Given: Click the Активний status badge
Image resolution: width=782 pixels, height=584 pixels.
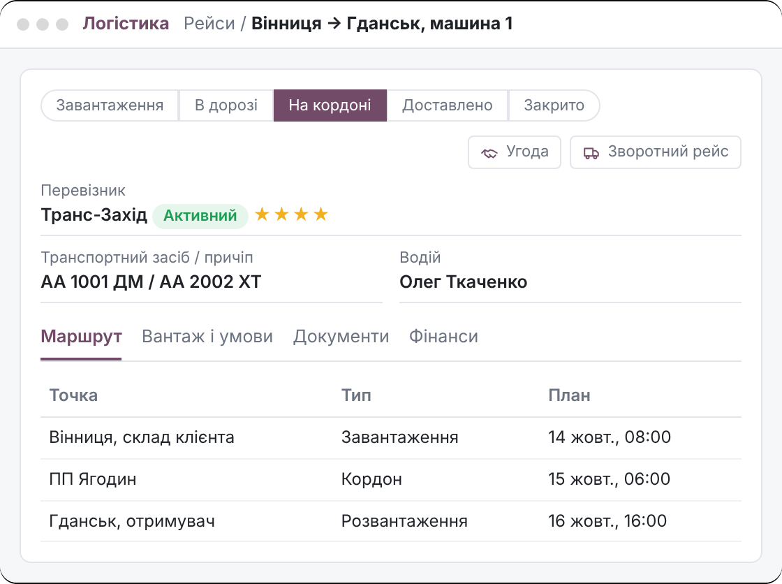Looking at the screenshot, I should click(200, 216).
